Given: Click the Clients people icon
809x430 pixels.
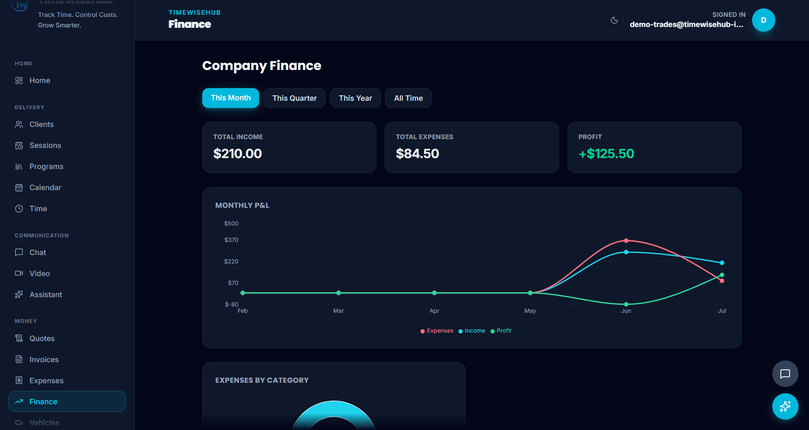Looking at the screenshot, I should pos(19,124).
